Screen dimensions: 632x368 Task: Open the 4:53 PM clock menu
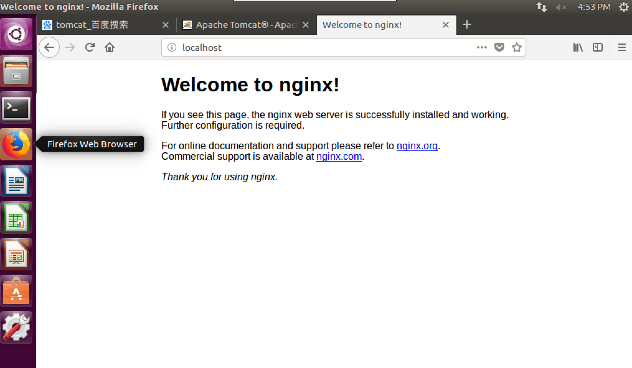pyautogui.click(x=594, y=7)
